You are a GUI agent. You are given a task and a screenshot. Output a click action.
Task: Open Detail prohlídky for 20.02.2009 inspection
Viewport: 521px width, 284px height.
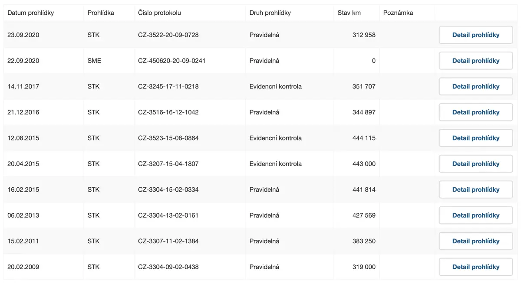476,267
